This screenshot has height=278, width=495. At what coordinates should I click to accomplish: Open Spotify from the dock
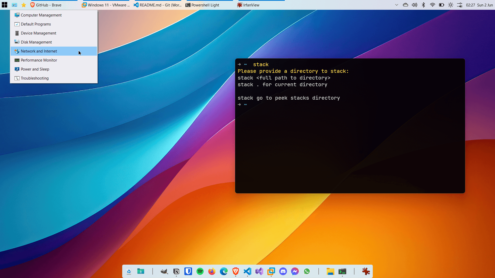point(200,271)
